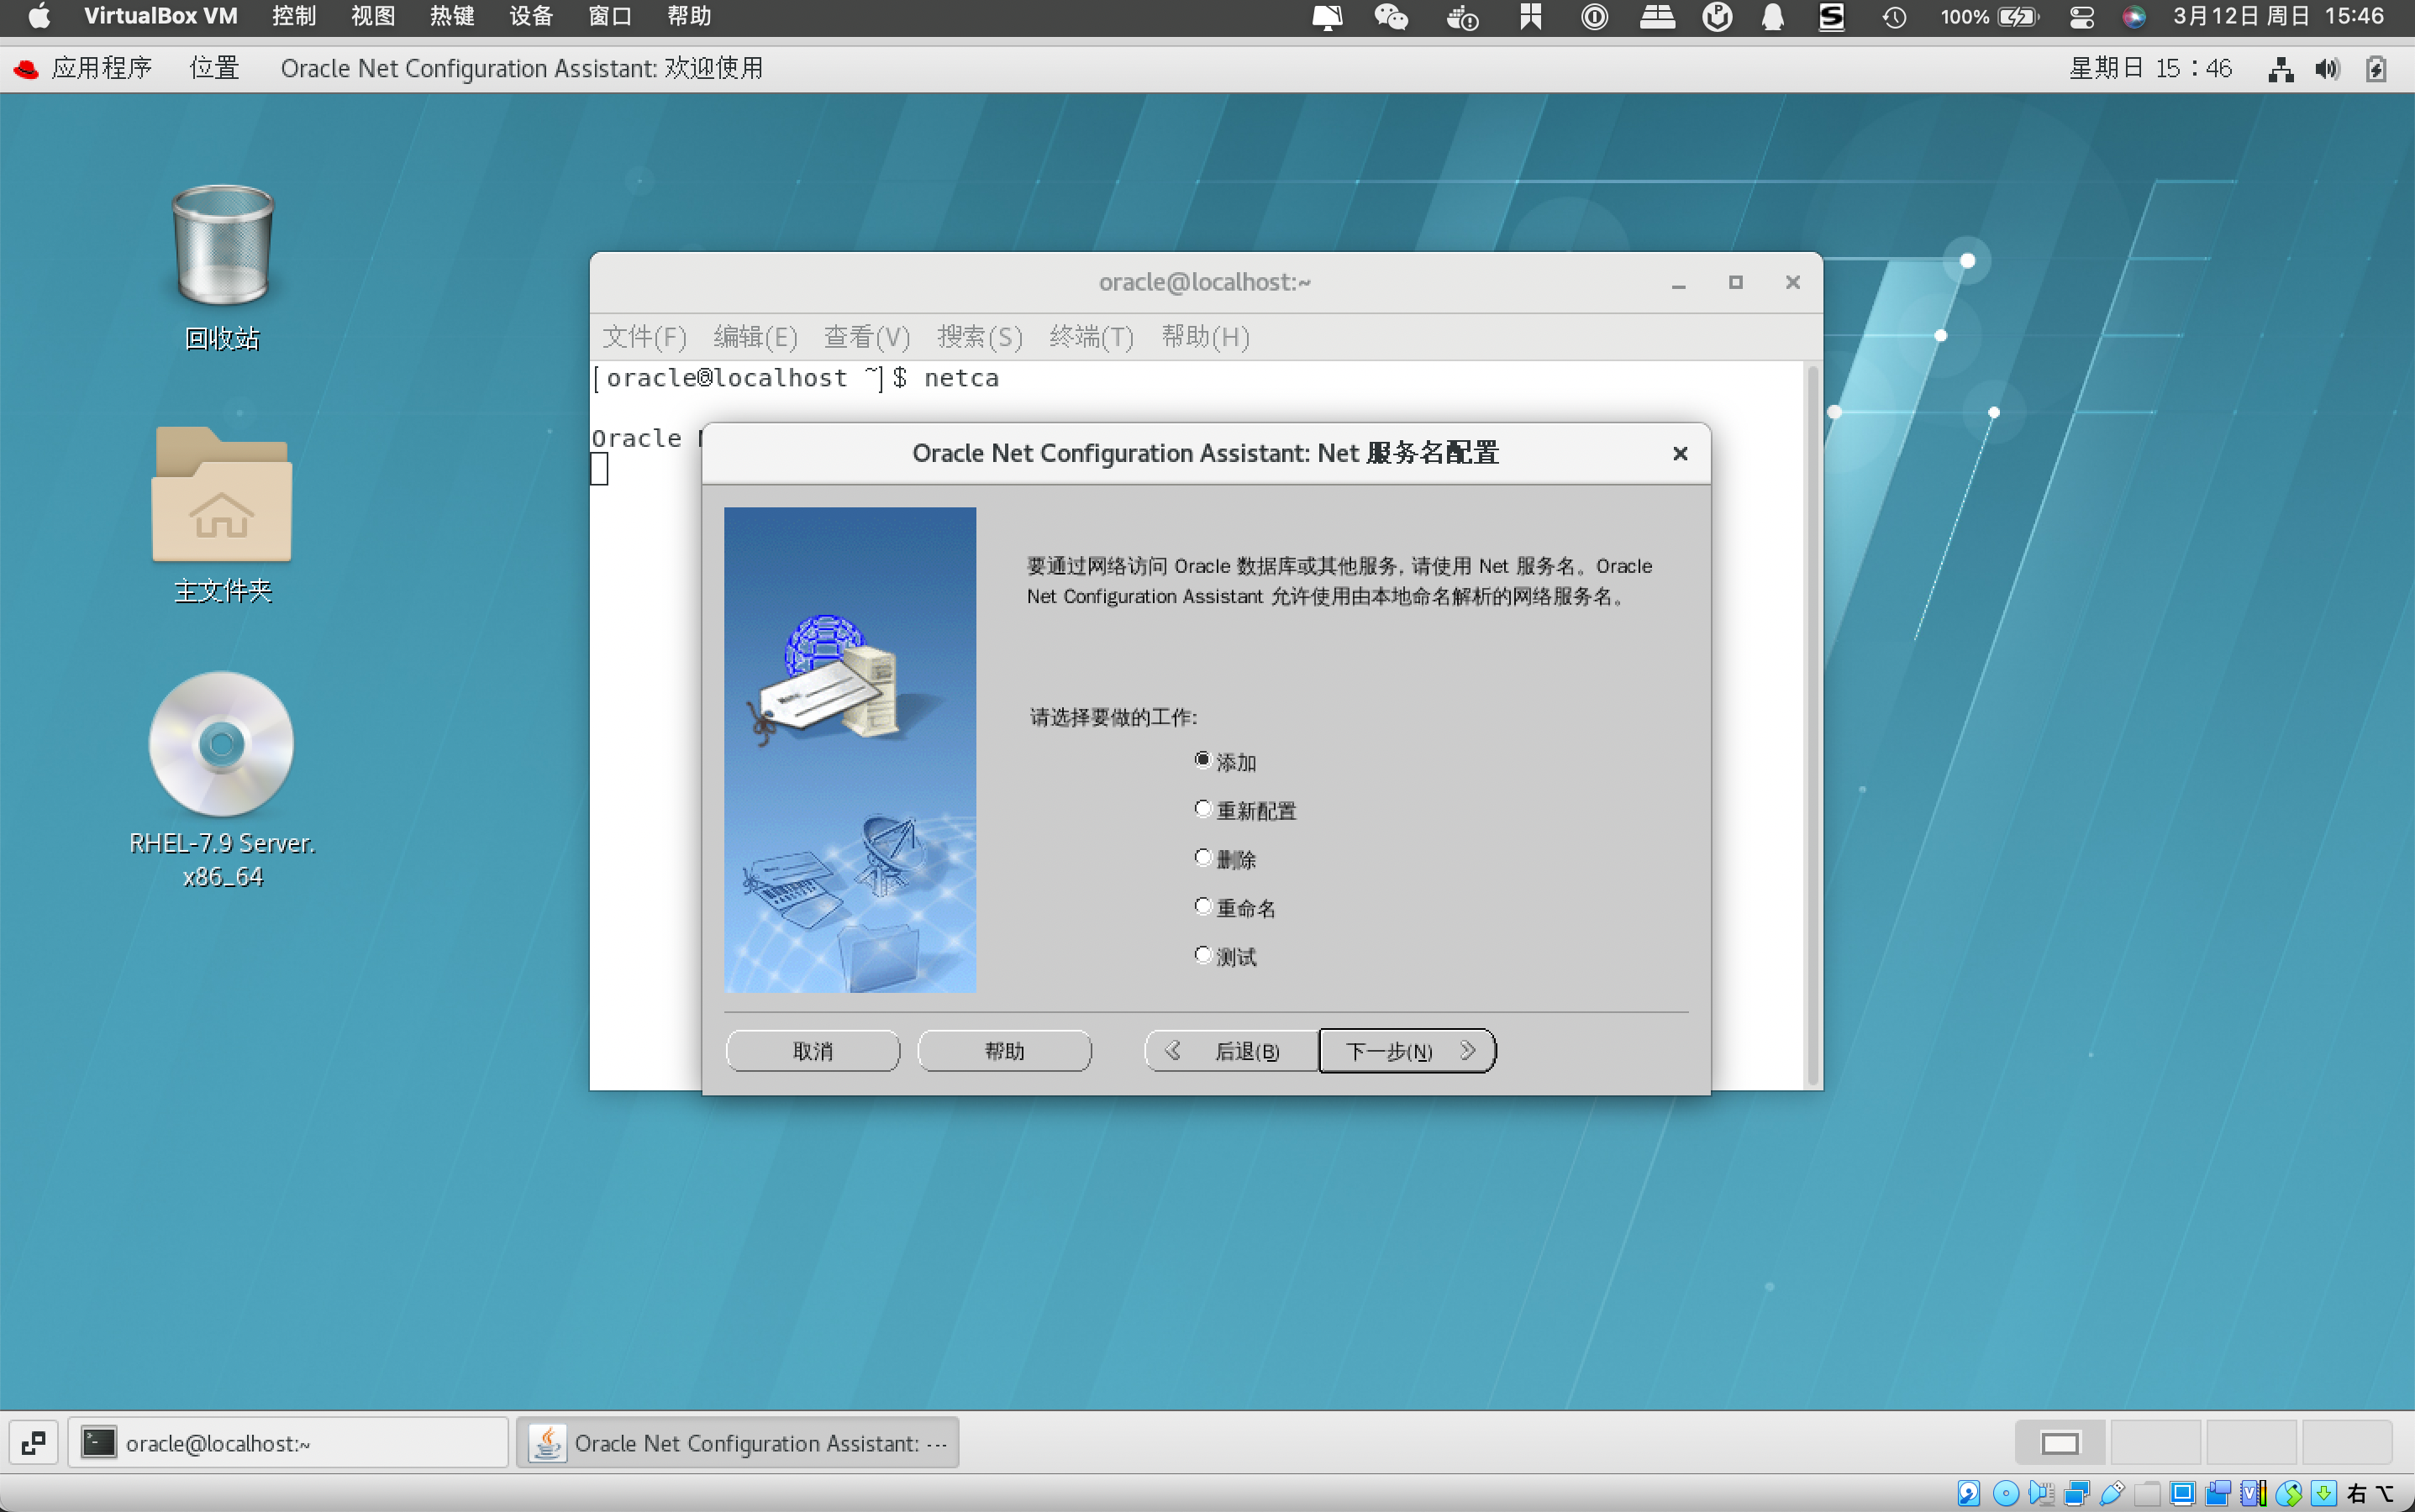Open the VirtualBox VM menu
Screen dimensions: 2415x1512
[x=160, y=16]
